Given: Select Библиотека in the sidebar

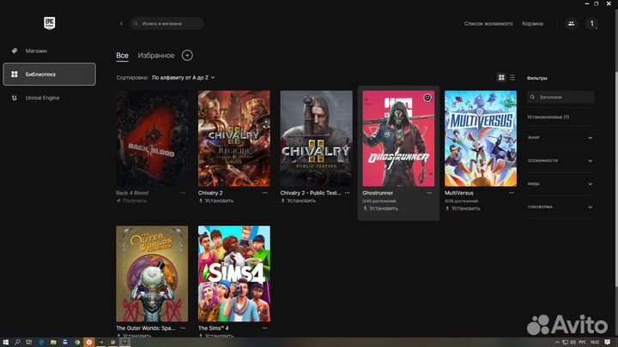Looking at the screenshot, I should pos(49,74).
